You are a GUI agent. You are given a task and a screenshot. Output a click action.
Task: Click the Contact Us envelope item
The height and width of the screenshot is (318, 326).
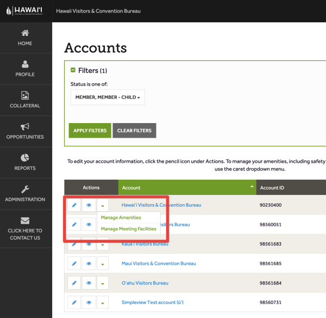[x=25, y=229]
